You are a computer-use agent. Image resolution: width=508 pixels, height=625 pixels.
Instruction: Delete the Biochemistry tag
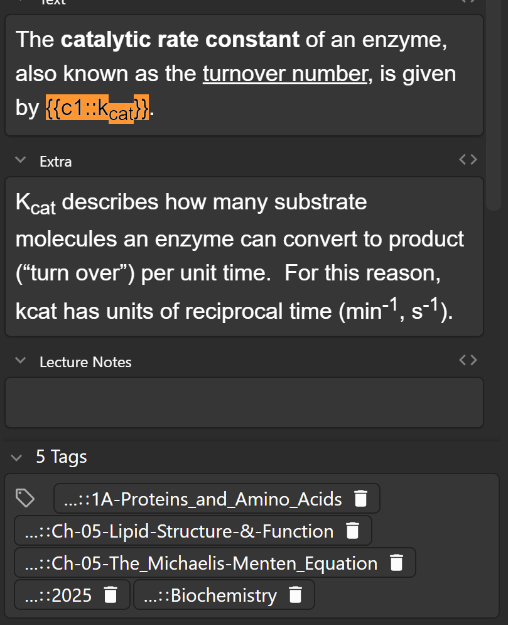pyautogui.click(x=296, y=595)
